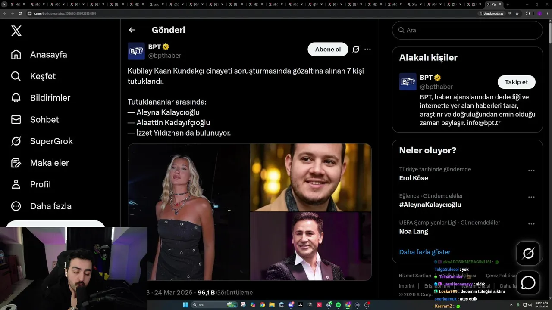Viewport: 552px width, 310px height.
Task: Open Bildirimler bell icon
Action: coord(16,98)
